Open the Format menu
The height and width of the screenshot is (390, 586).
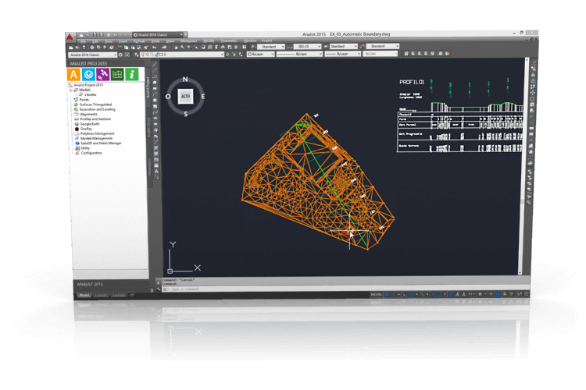[x=138, y=41]
